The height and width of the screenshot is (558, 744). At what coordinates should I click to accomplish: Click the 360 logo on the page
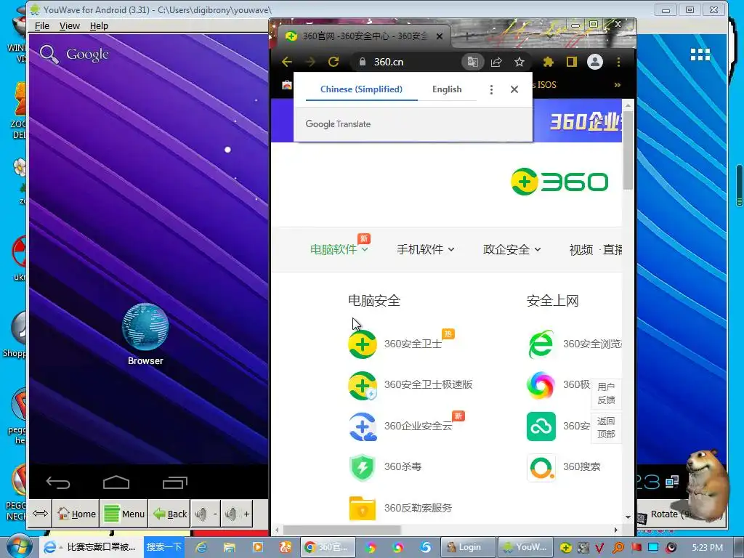[x=559, y=182]
